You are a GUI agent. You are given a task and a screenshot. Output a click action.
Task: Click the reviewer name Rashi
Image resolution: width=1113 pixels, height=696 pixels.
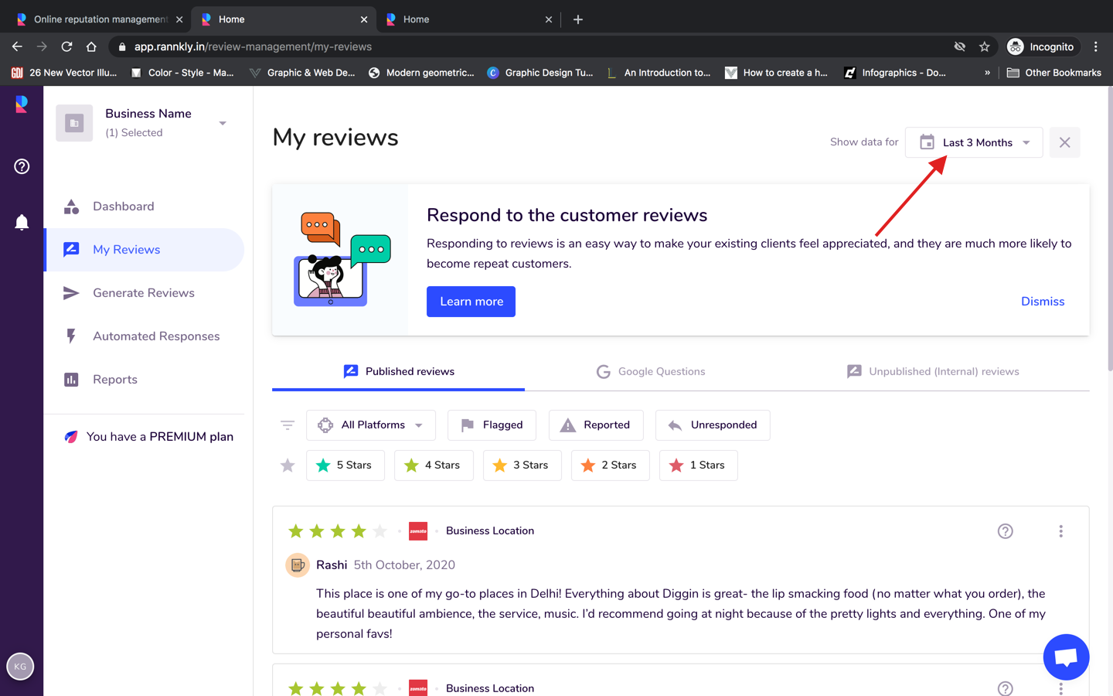click(332, 565)
